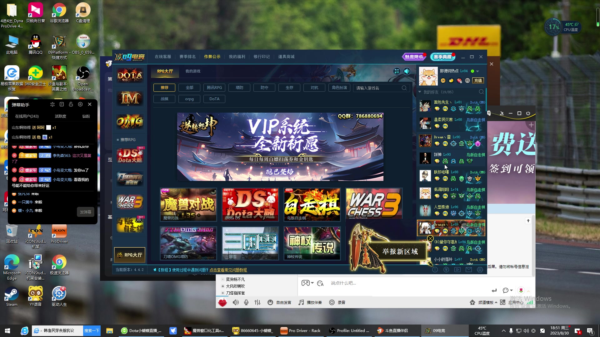The image size is (600, 337).
Task: Switch to RPG大厅 tab
Action: 165,71
